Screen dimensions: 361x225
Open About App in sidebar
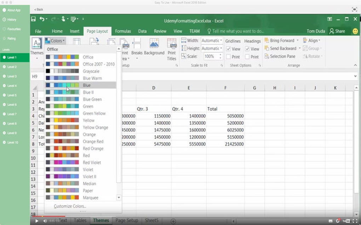(12, 10)
